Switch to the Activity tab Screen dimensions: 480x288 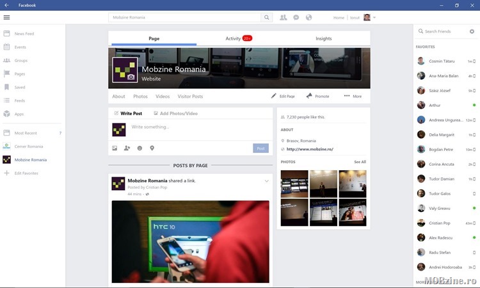coord(239,38)
